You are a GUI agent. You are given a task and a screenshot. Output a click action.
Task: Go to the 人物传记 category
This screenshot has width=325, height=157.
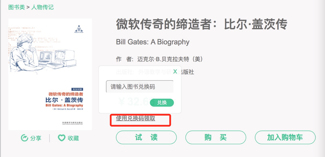43,7
